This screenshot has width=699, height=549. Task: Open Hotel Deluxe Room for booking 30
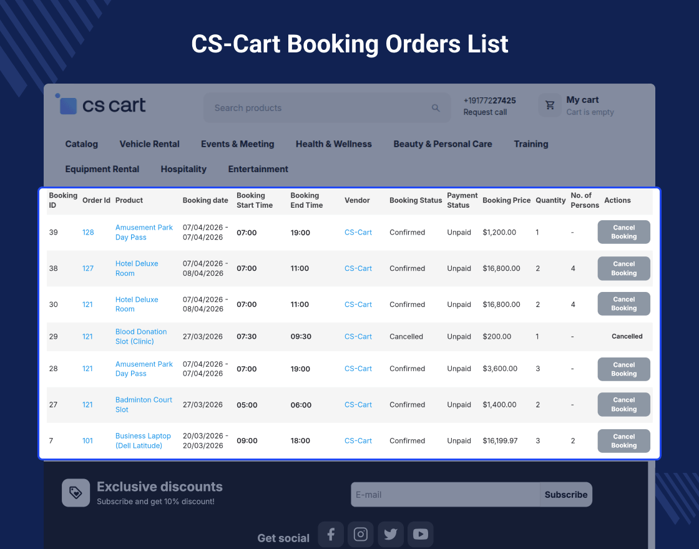pos(137,304)
